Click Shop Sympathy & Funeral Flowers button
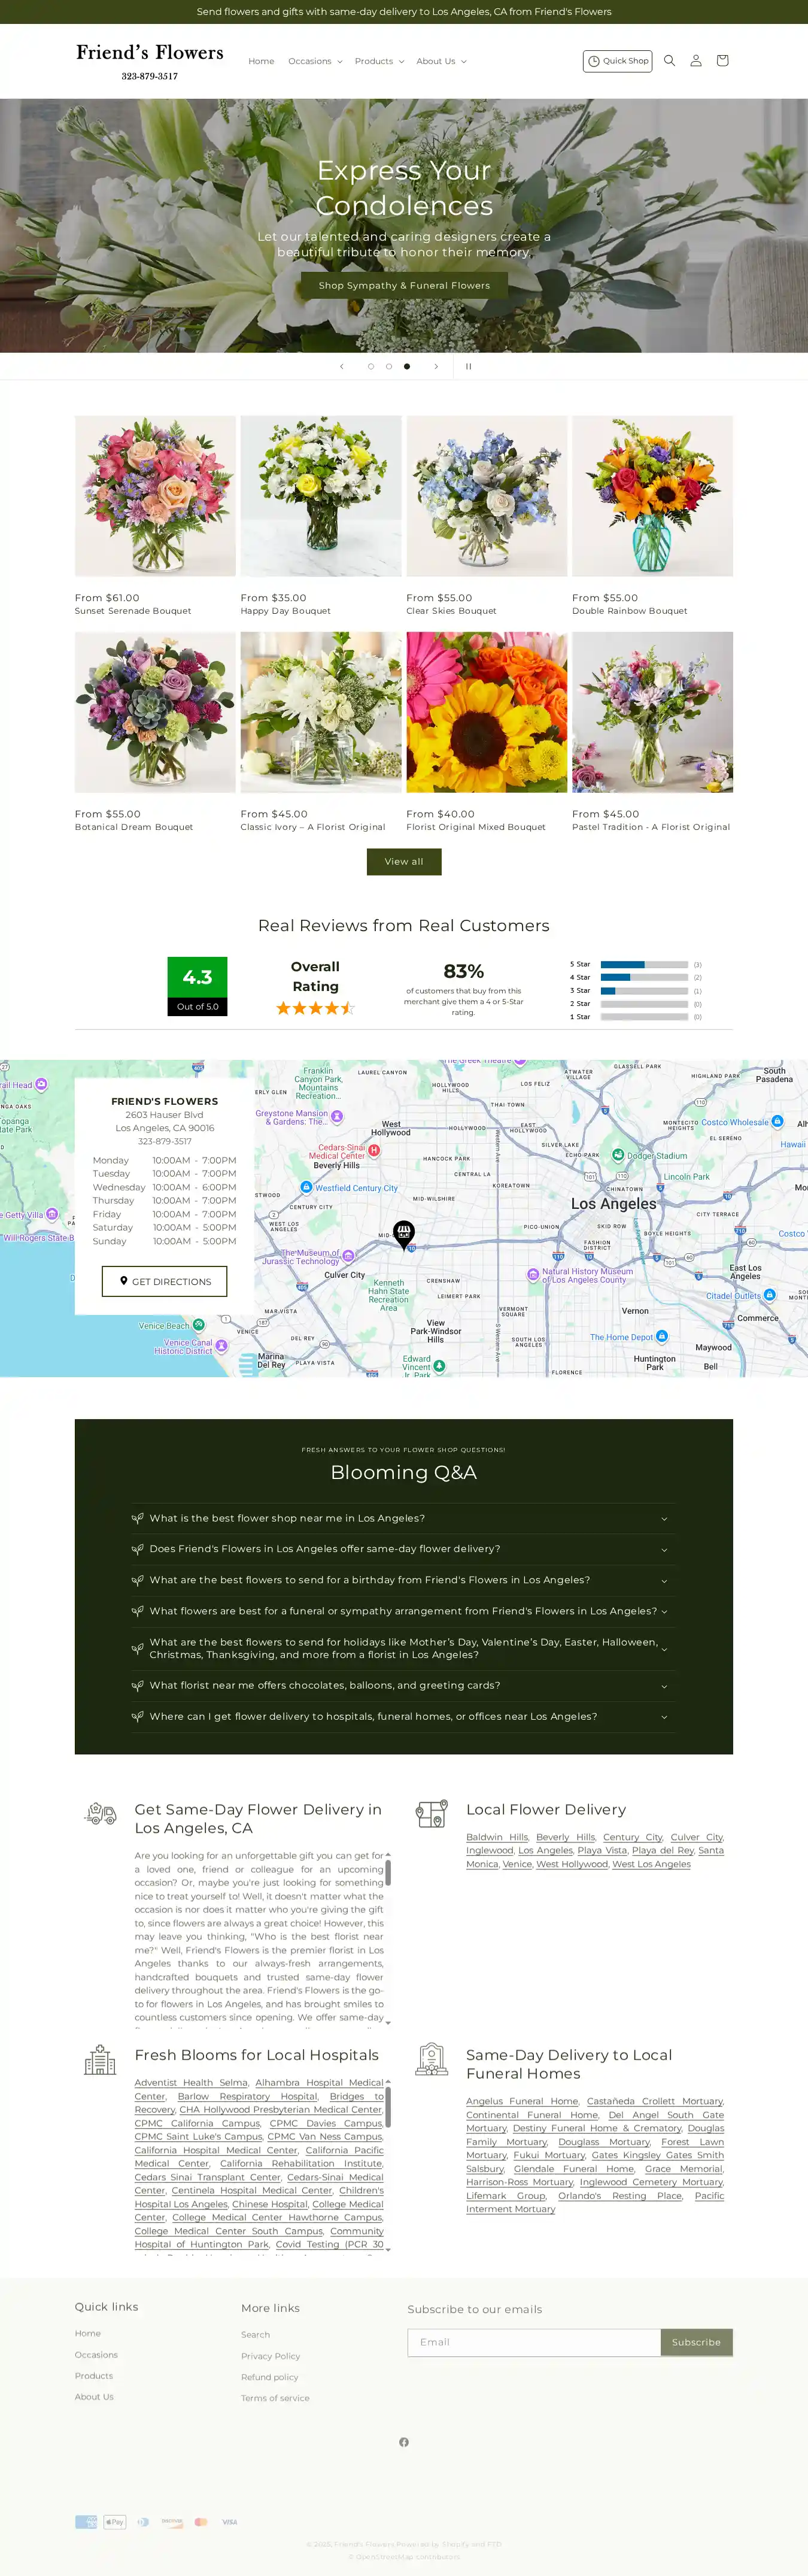808x2576 pixels. click(404, 286)
